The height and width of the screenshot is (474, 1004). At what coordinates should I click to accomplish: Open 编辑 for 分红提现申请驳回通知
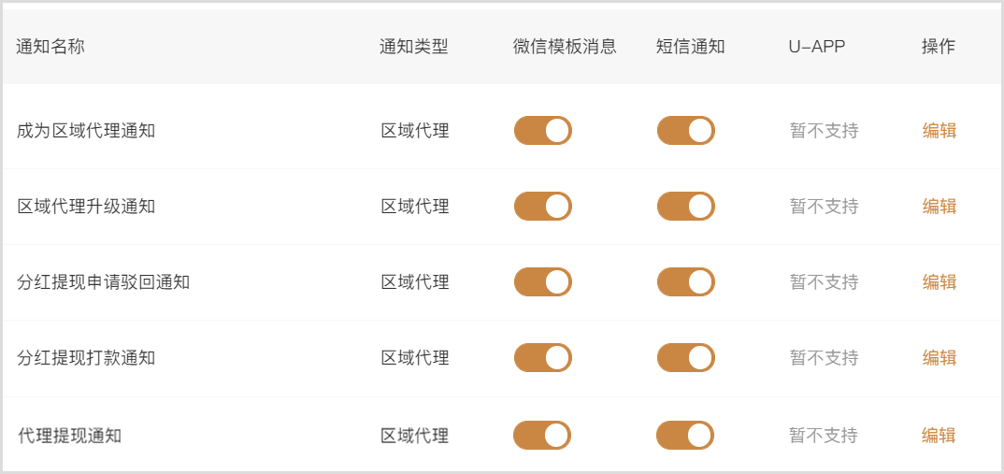pos(939,282)
